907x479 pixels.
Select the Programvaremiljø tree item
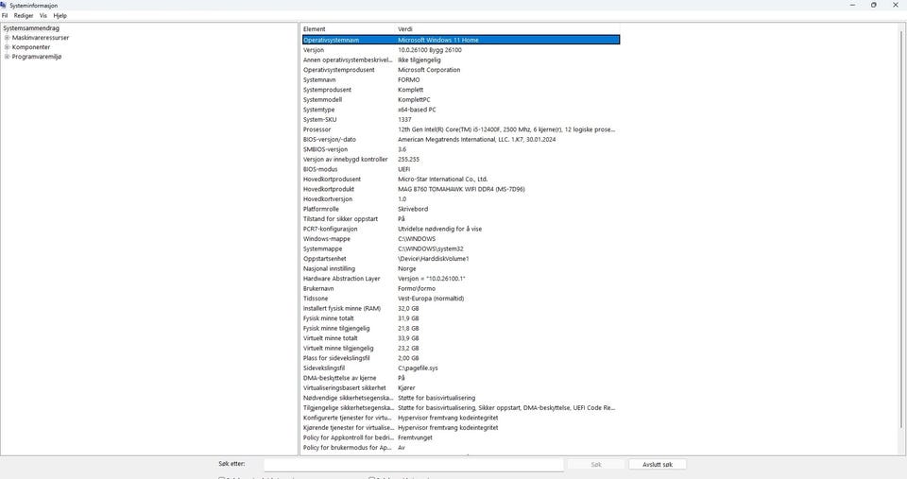coord(37,57)
